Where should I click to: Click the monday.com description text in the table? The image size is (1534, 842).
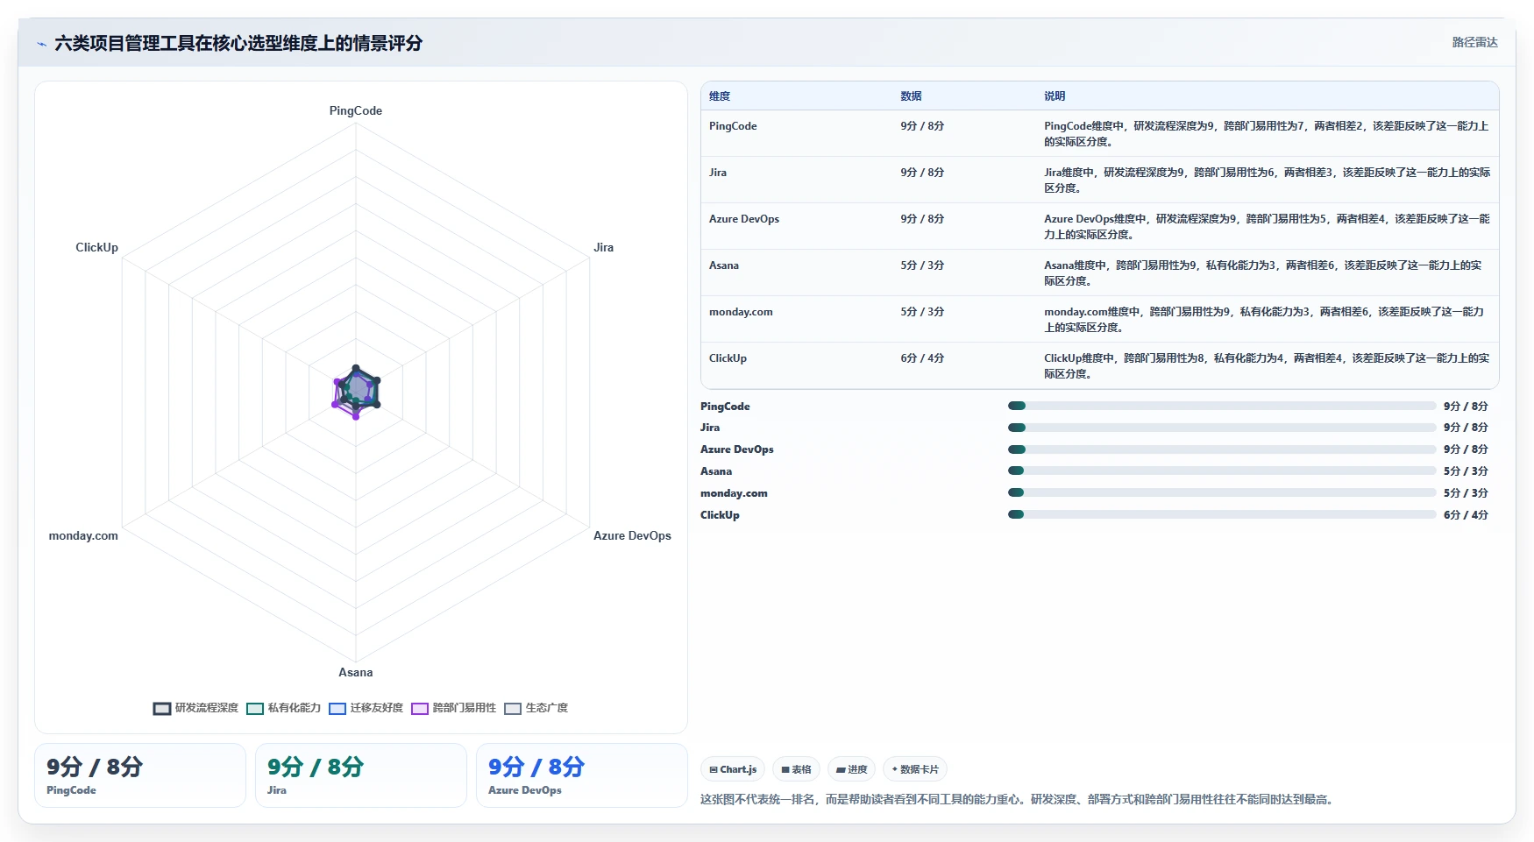click(x=1264, y=320)
